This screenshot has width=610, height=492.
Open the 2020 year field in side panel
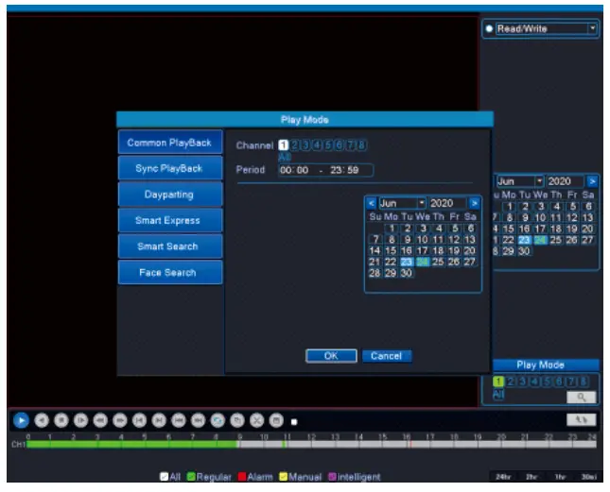click(566, 181)
